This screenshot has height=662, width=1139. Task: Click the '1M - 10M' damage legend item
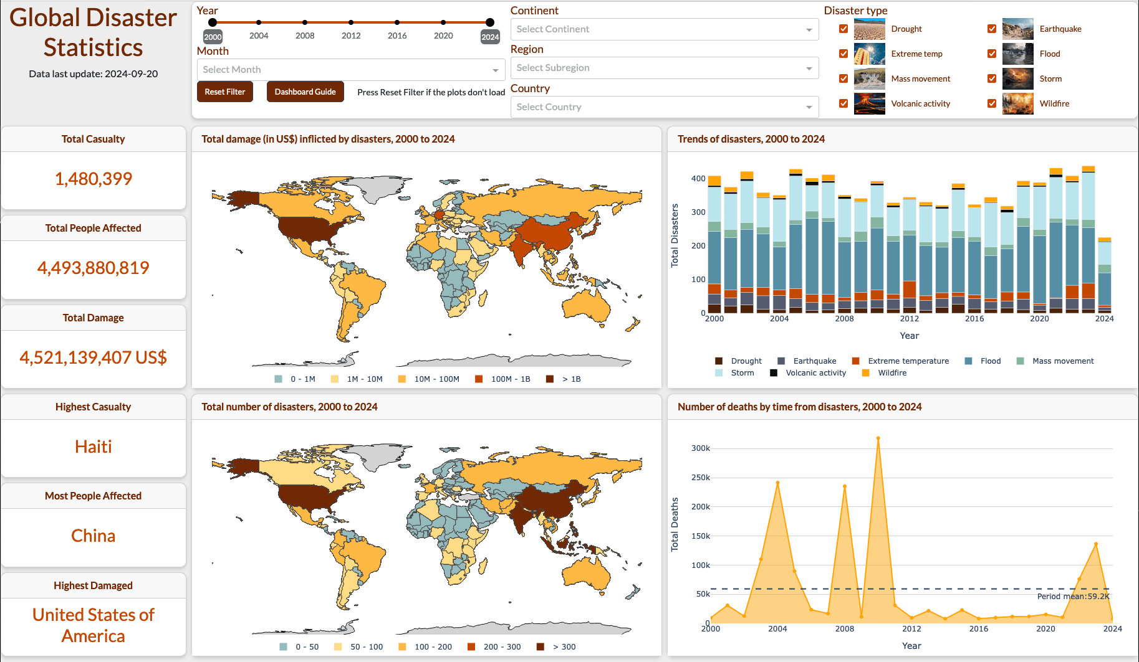point(357,379)
